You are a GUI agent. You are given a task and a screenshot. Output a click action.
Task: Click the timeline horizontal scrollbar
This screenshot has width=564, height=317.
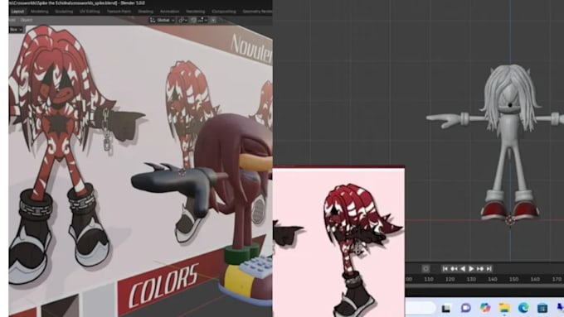(x=484, y=286)
